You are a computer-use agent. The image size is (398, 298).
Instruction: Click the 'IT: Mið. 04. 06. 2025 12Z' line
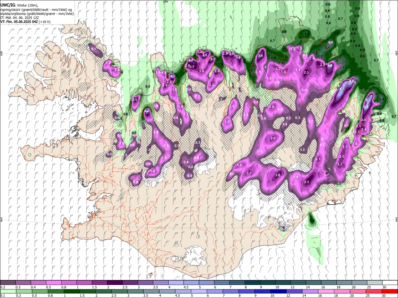tap(20, 18)
